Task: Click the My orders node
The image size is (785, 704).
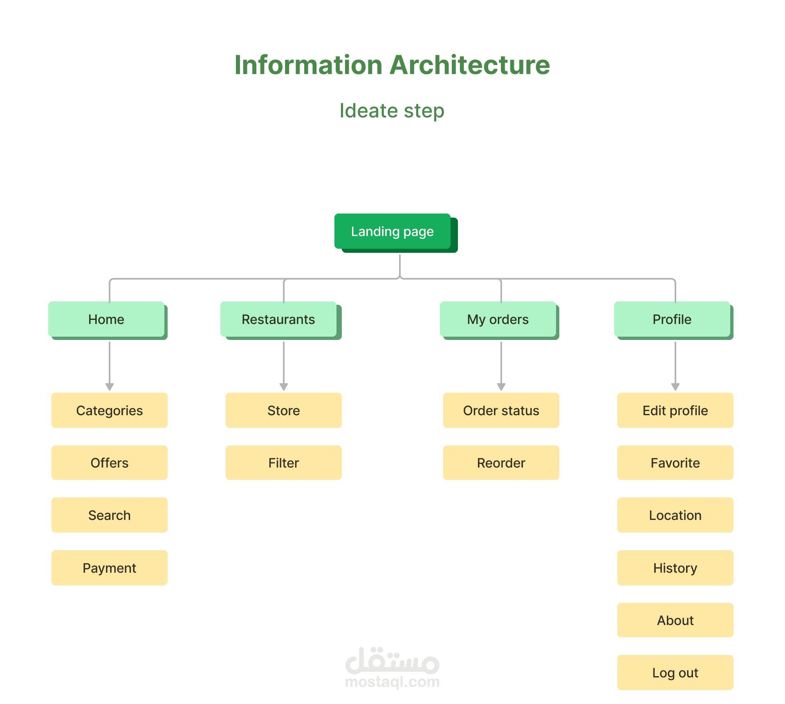Action: [x=498, y=319]
